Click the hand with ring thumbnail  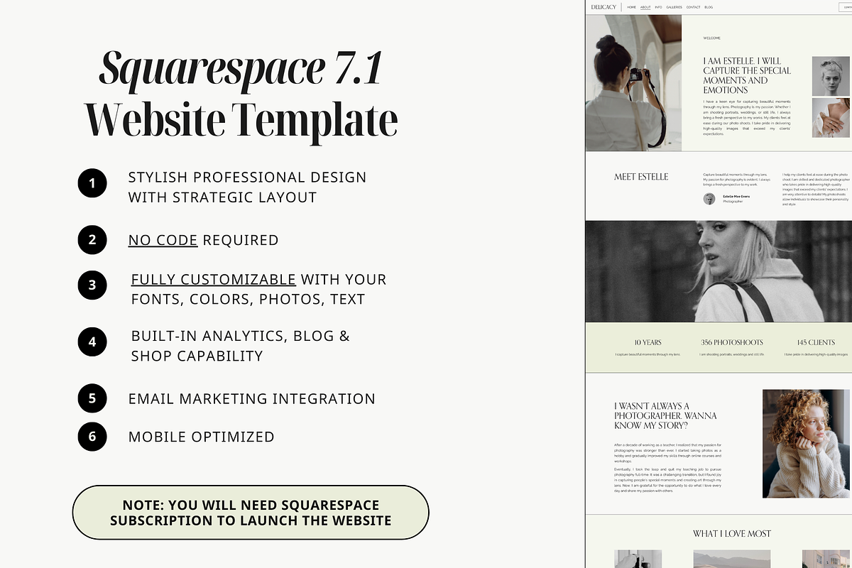pos(831,118)
